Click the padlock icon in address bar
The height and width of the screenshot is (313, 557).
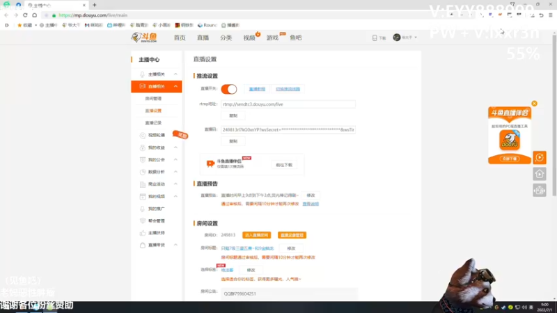[54, 15]
